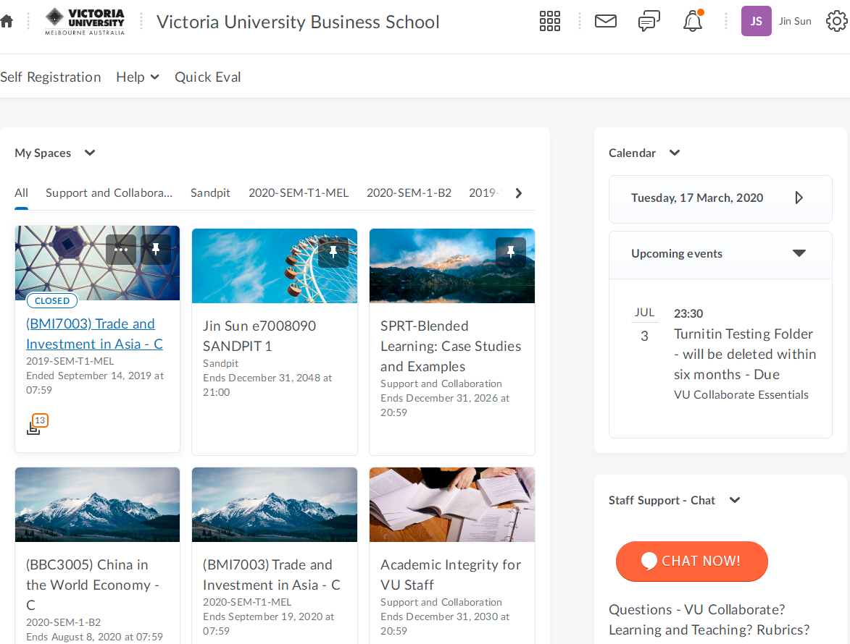Screen dimensions: 850x644
Task: Go to the home icon
Action: (7, 22)
